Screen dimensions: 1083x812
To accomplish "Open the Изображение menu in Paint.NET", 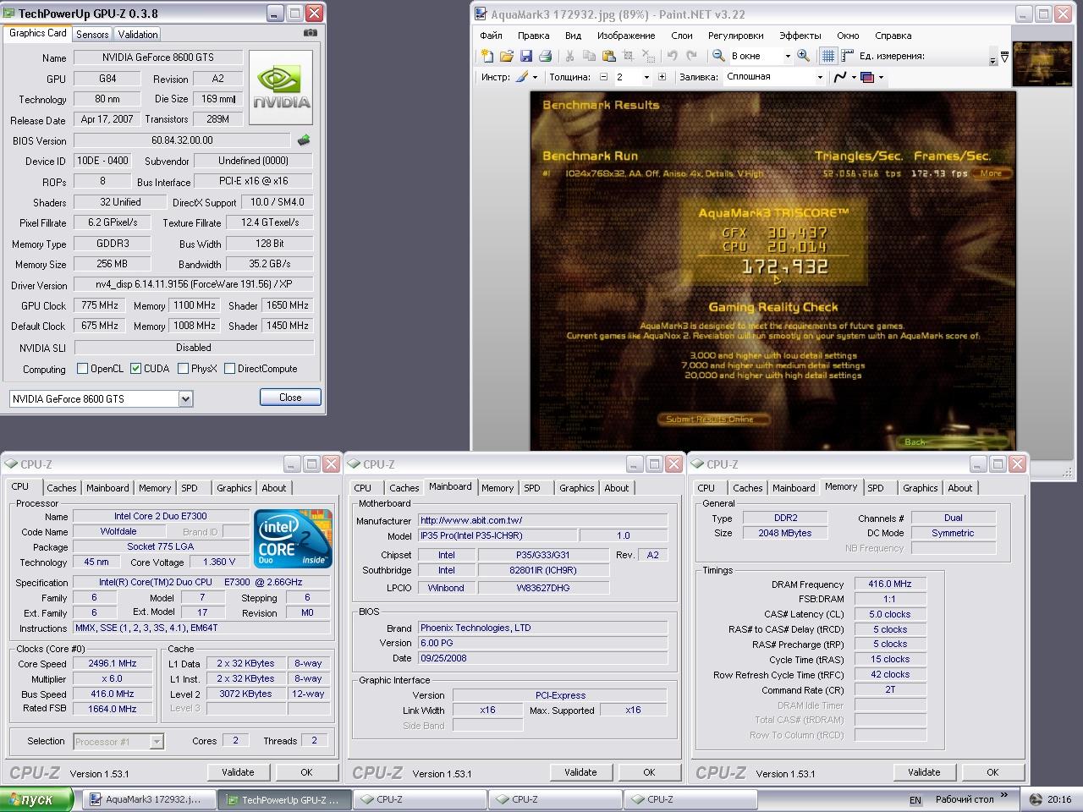I will pos(626,36).
